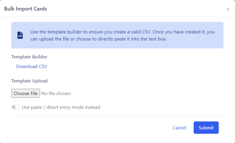Submit the bulk import form
235x143 pixels.
pyautogui.click(x=206, y=128)
